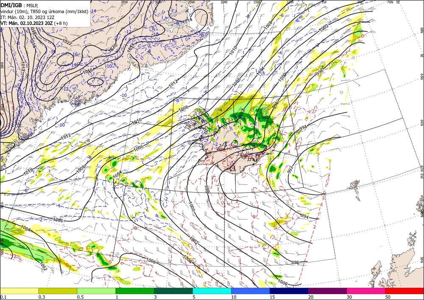Viewport: 424px width, 300px height.
Task: Click the "3" legend scale value
Action: (155, 297)
